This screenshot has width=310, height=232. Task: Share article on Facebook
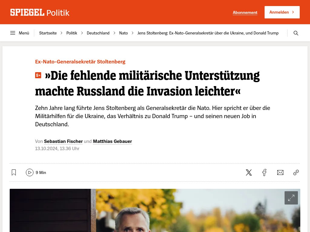[264, 172]
